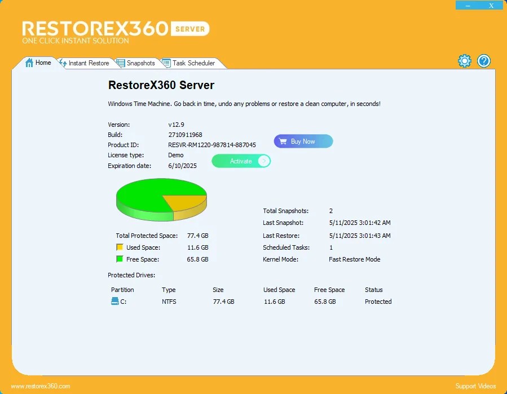
Task: Click the Fast Restore Mode value
Action: point(354,259)
